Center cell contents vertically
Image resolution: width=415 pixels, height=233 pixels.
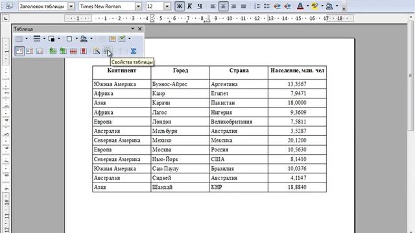30,51
